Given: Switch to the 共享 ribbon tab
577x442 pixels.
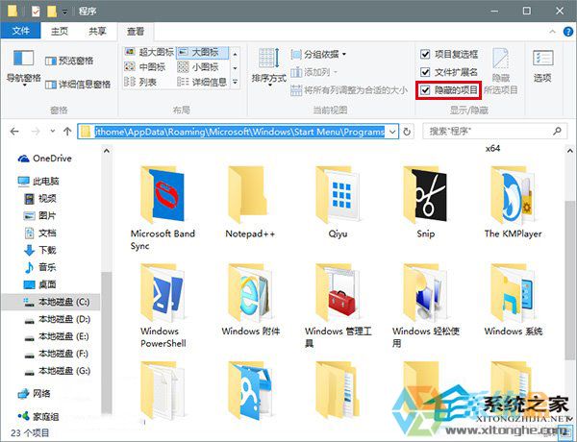Looking at the screenshot, I should point(97,32).
